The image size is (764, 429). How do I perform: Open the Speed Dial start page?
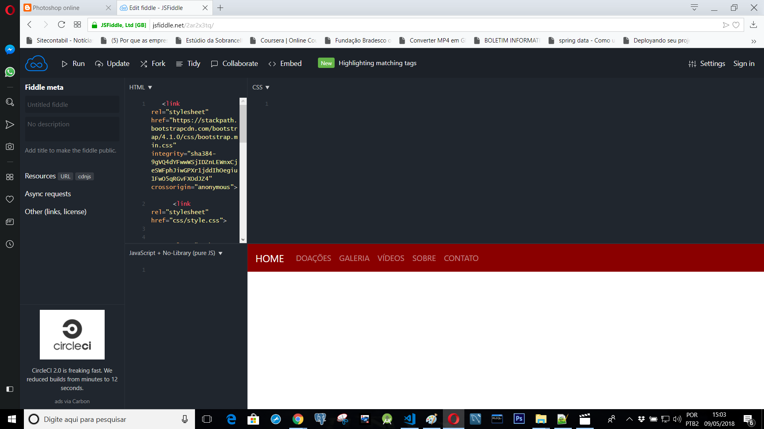[x=77, y=25]
